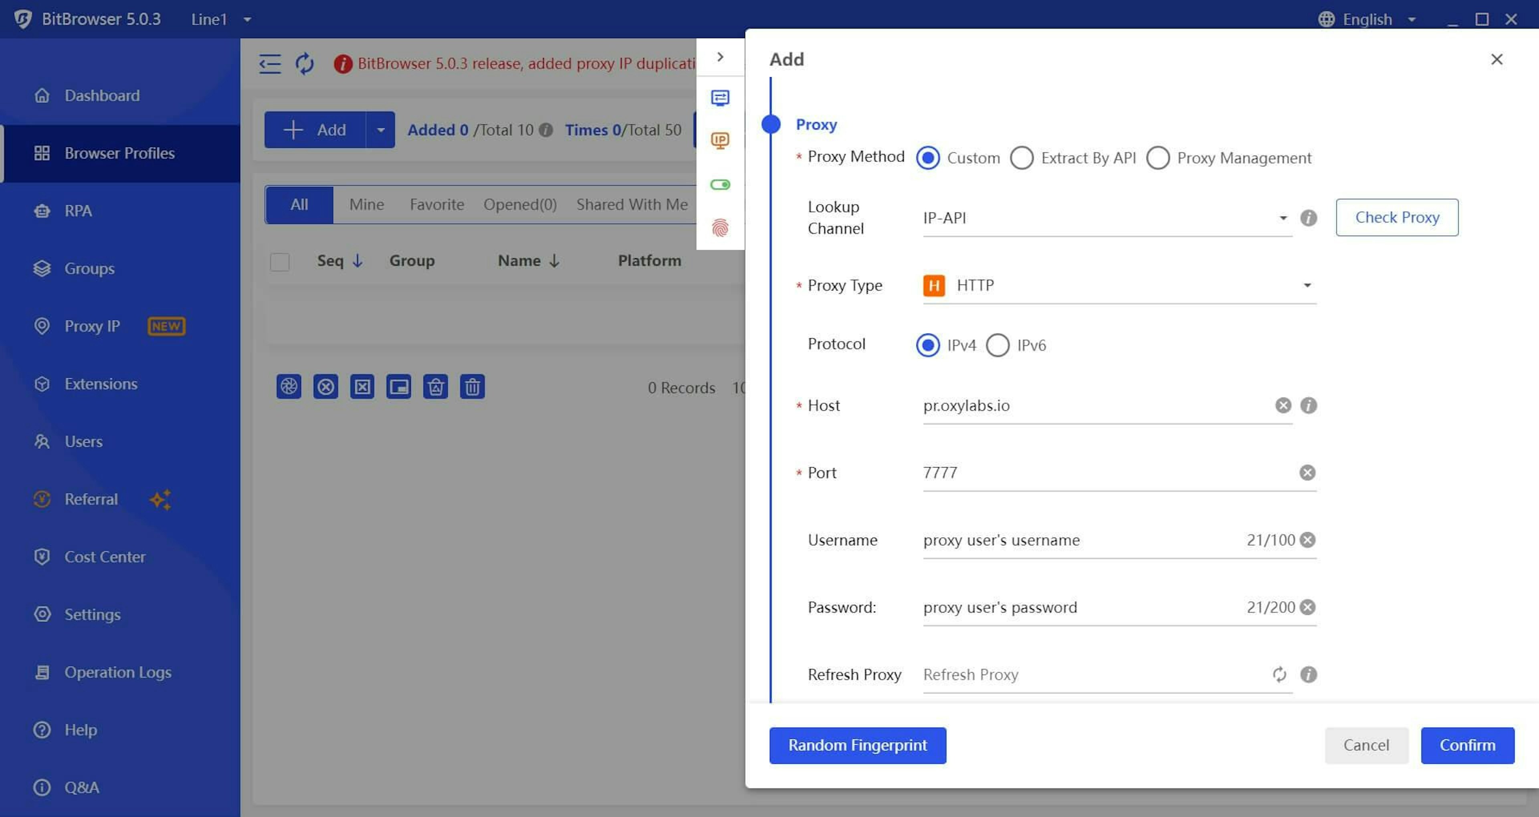This screenshot has height=817, width=1539.
Task: Click the info icon next to Total 10
Action: [x=545, y=130]
